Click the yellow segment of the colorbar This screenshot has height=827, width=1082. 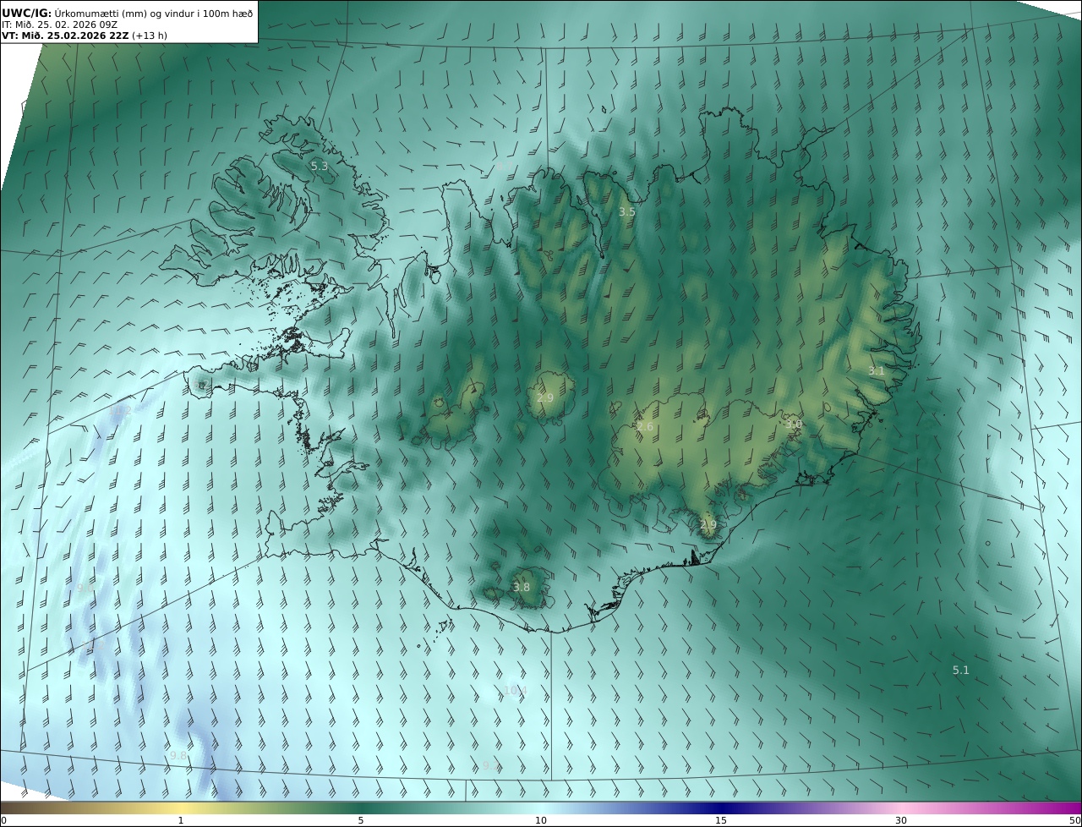click(180, 808)
